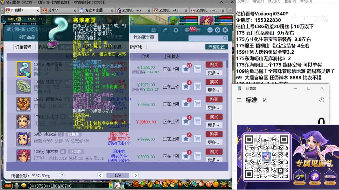Click the microphone icon in game chat bar
This screenshot has height=190, width=339.
(x=17, y=186)
